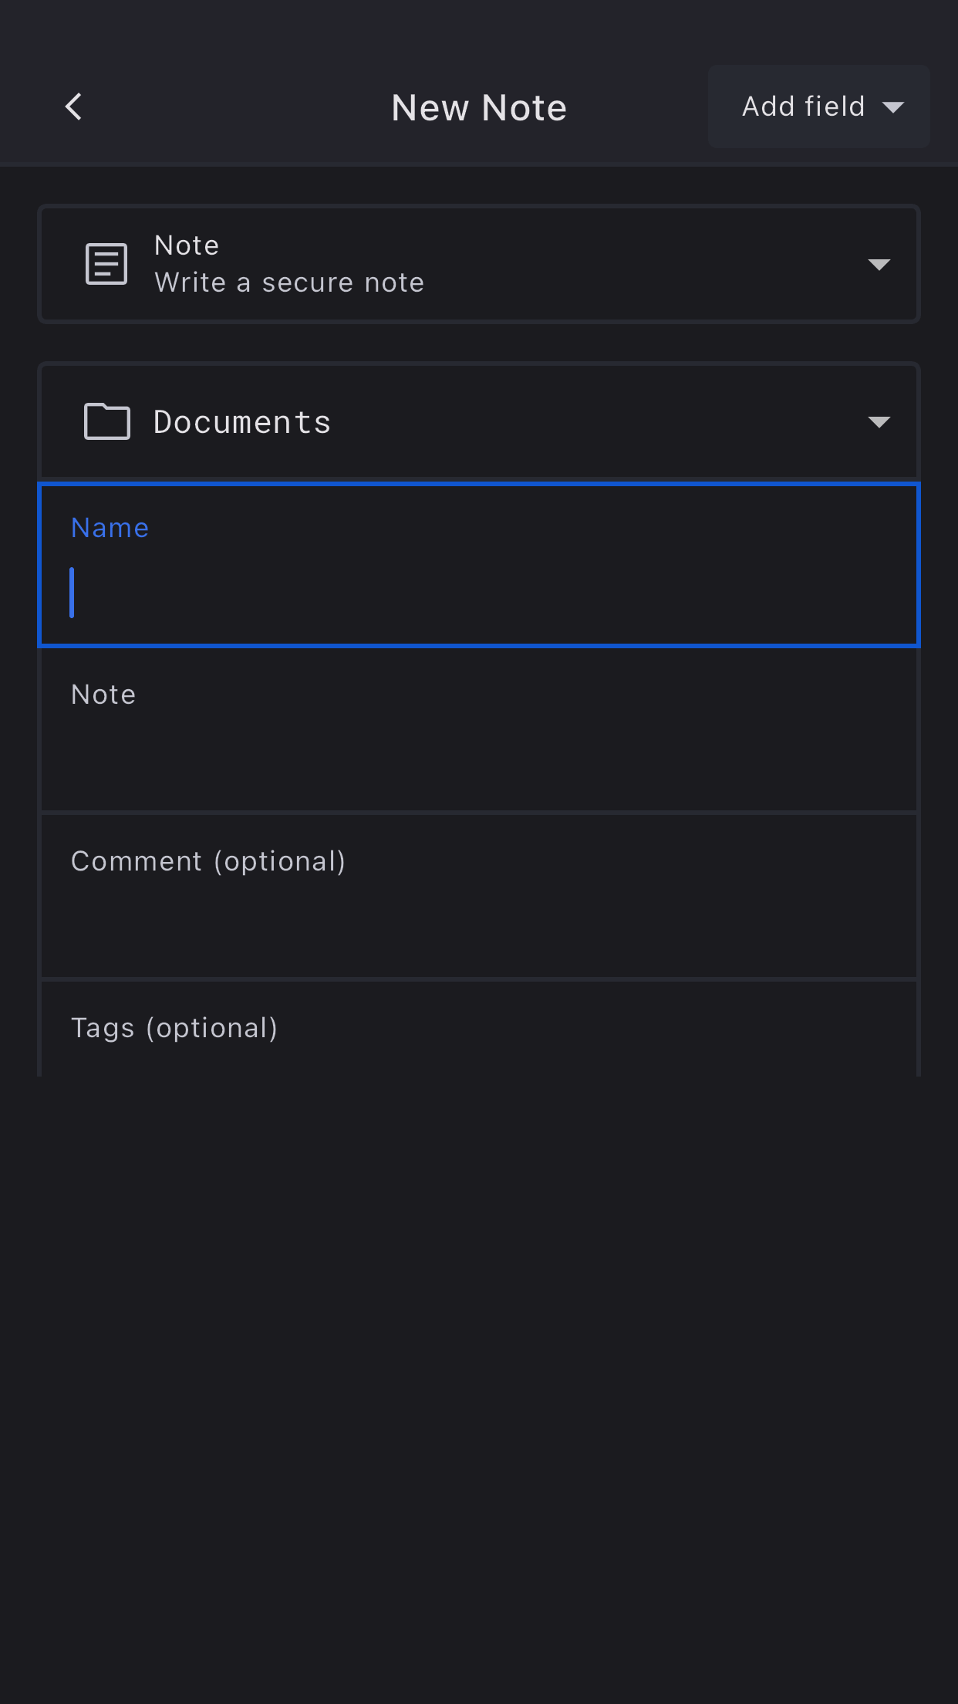Click the secure note document icon
Screen dimensions: 958x1704
(106, 264)
